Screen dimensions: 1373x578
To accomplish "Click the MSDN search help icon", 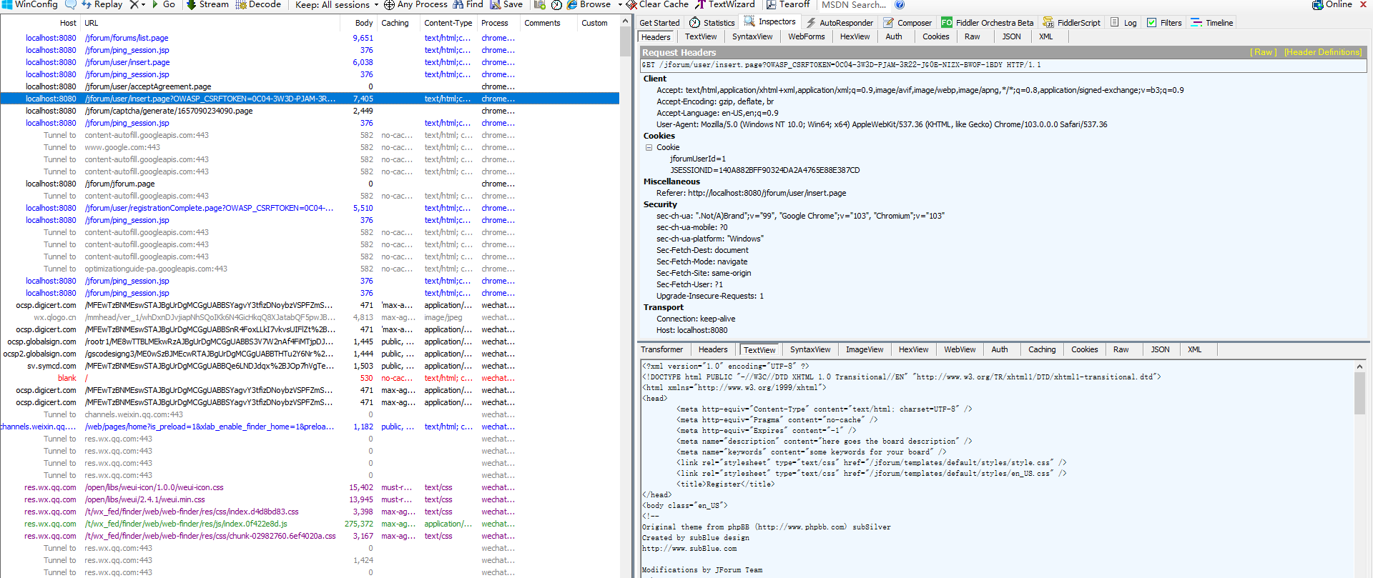I will pyautogui.click(x=900, y=5).
